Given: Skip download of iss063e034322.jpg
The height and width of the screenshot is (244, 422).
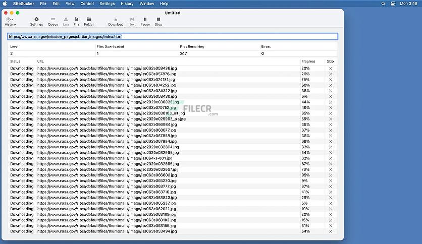Looking at the screenshot, I should coord(331,91).
